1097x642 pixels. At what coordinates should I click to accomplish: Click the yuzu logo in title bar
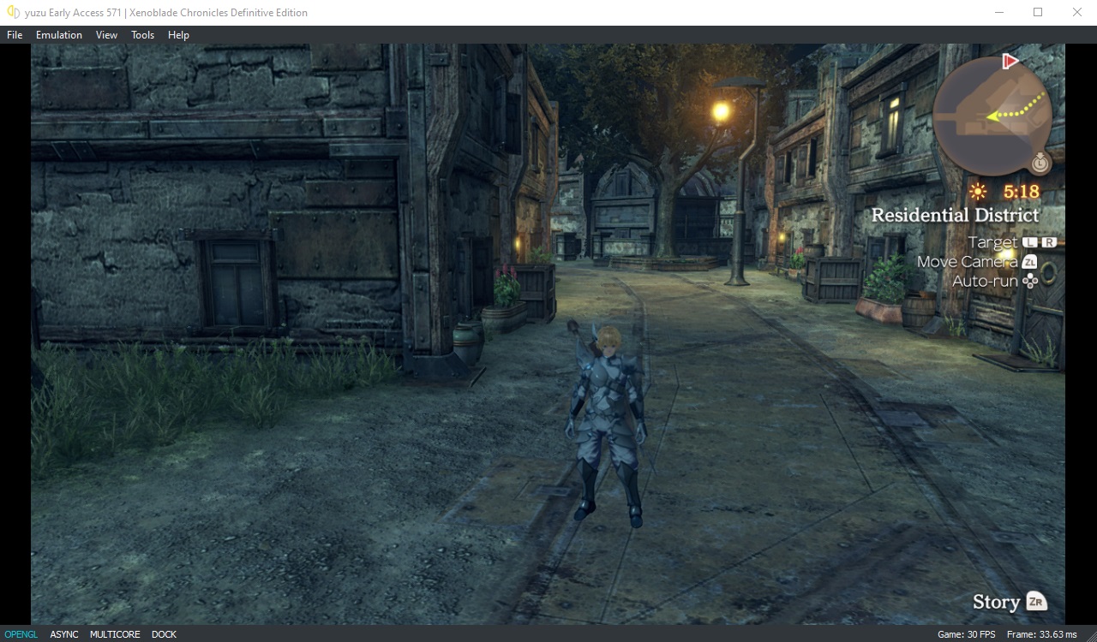coord(13,13)
